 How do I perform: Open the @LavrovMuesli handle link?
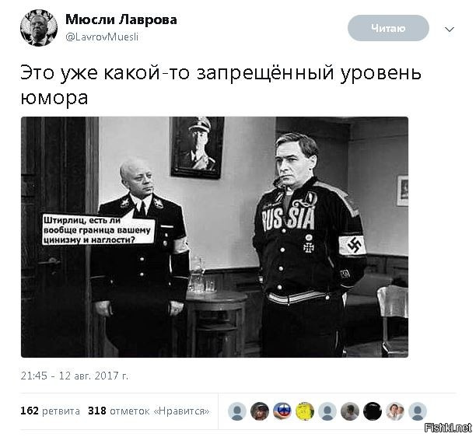pos(102,37)
